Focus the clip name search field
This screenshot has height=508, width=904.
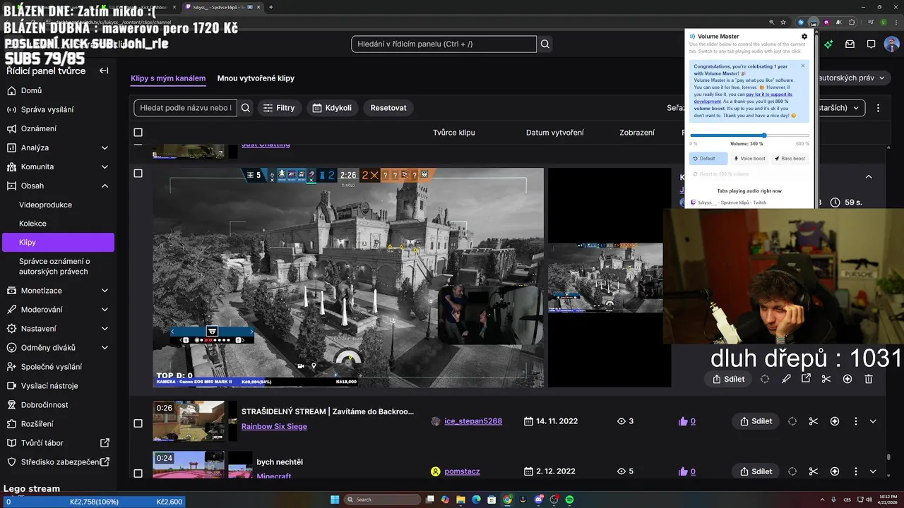coord(185,108)
